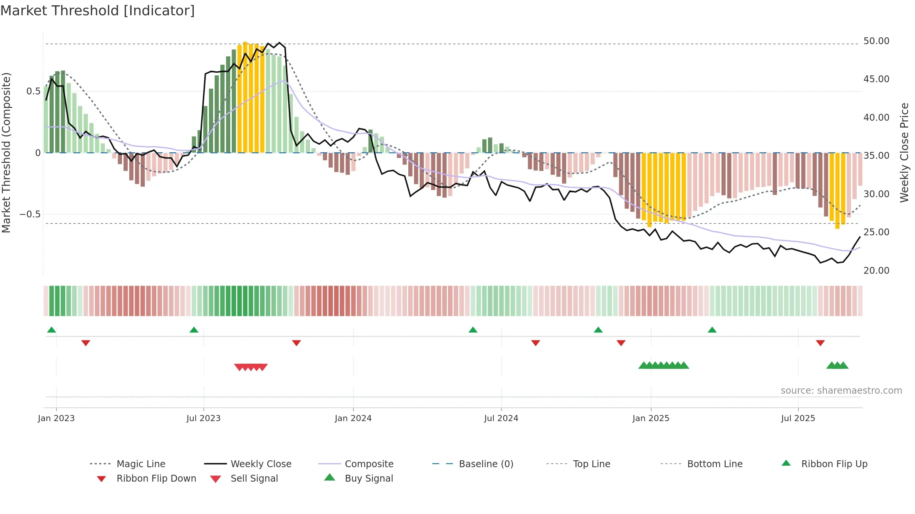Screen dimensions: 915x514
Task: Toggle the Weekly Close legend entry
Action: (x=248, y=464)
